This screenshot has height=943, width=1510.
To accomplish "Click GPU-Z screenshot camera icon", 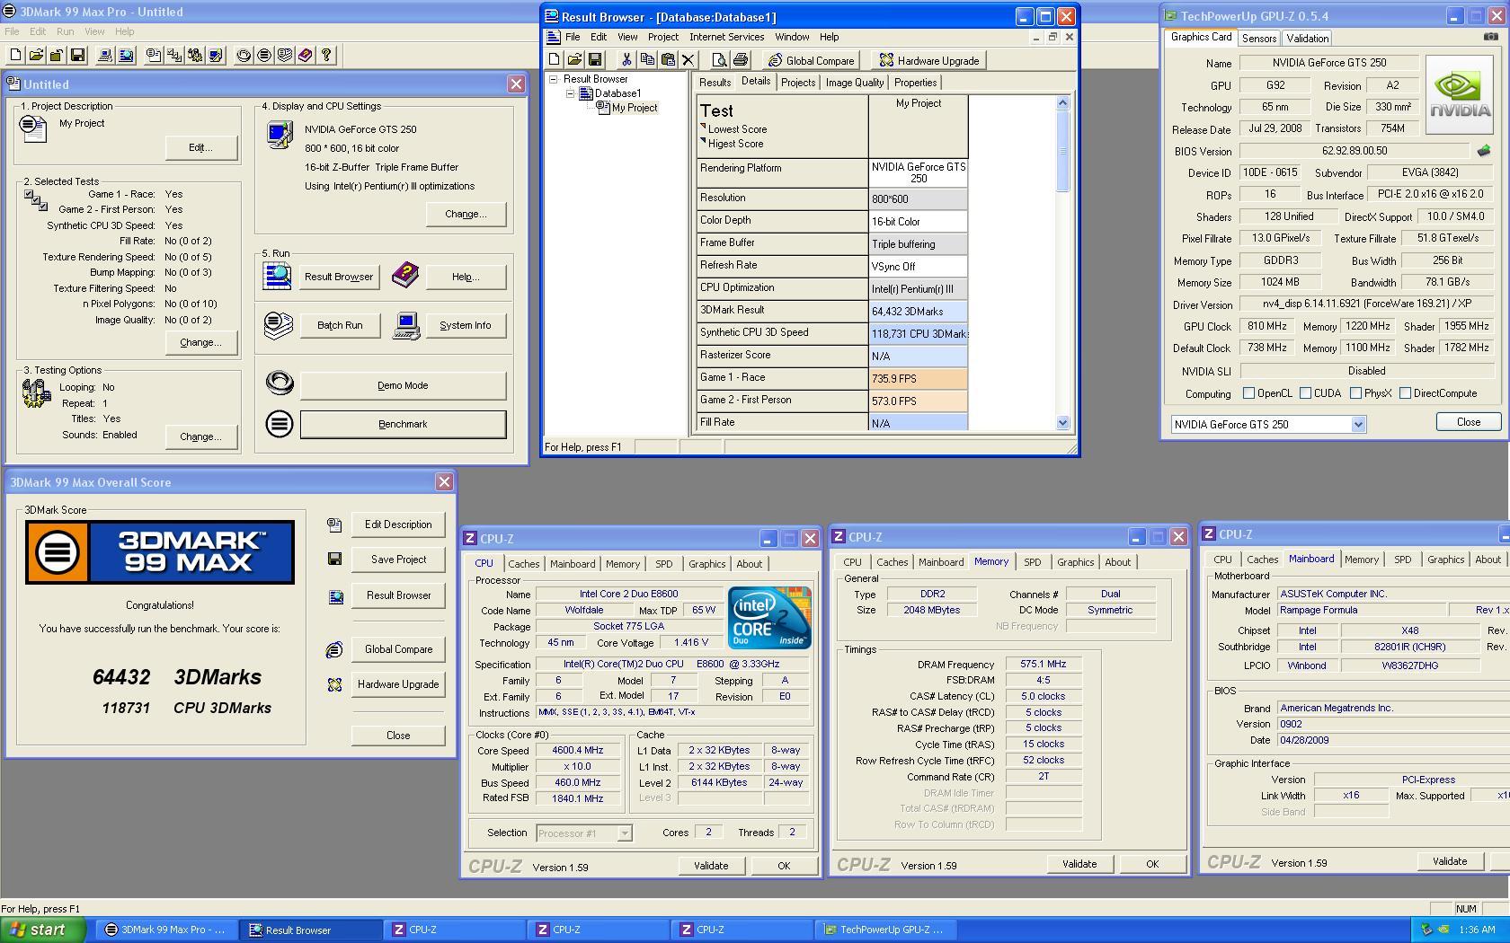I will (x=1490, y=38).
